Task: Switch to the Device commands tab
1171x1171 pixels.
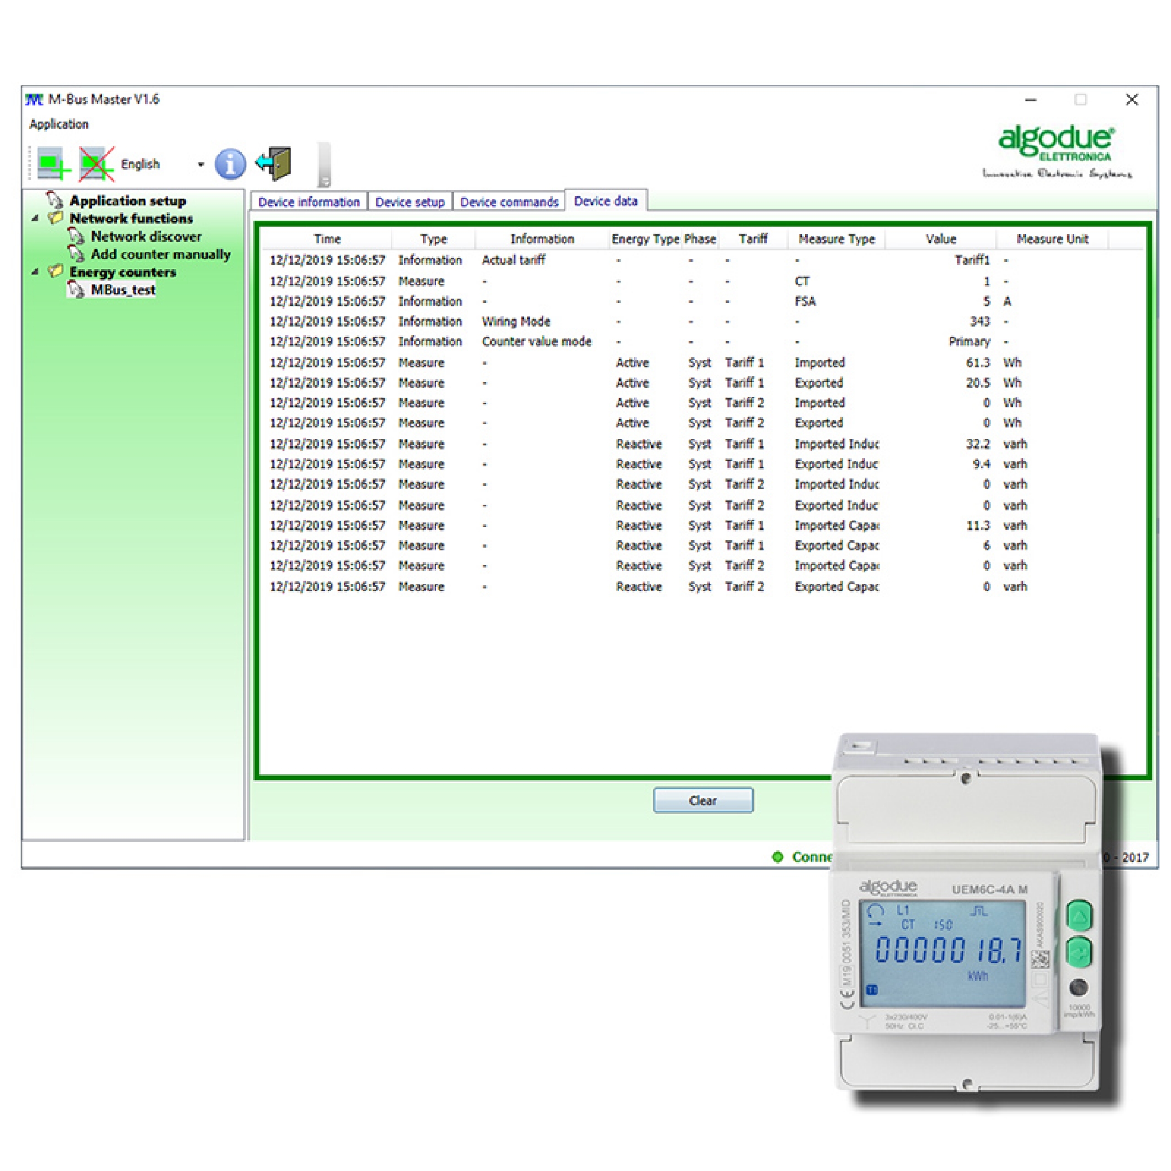Action: (x=509, y=201)
